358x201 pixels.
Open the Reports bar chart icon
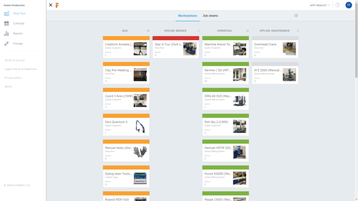pos(6,33)
